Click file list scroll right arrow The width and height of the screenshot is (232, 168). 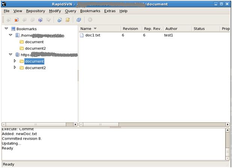point(227,125)
